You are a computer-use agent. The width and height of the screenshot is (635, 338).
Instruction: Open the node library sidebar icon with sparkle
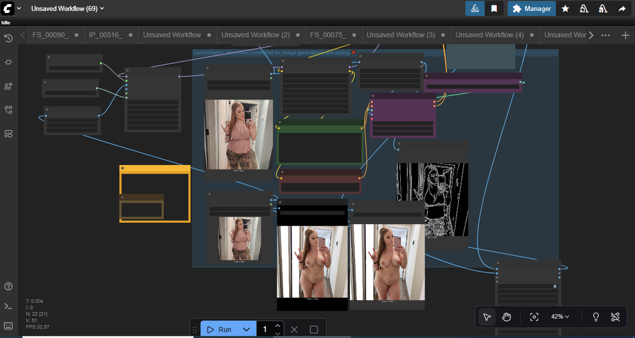(x=8, y=86)
